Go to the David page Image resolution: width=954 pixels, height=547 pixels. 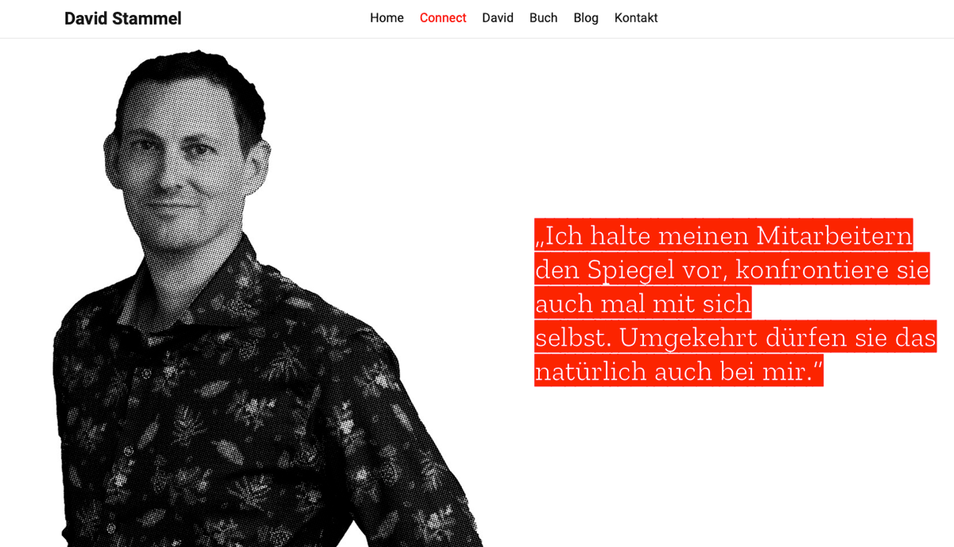(x=498, y=17)
